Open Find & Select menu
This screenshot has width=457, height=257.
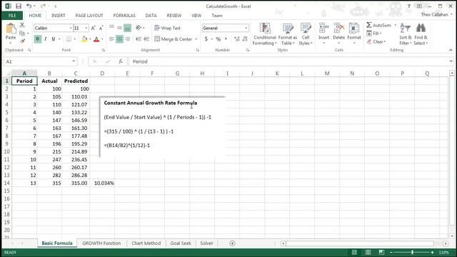[421, 34]
